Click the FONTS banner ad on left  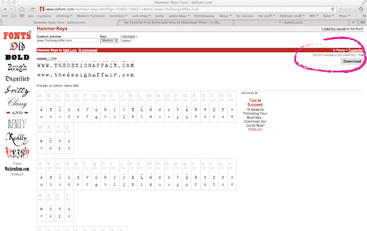coord(17,36)
